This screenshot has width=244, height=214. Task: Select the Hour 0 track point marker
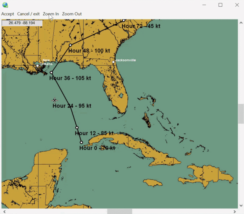click(x=81, y=142)
